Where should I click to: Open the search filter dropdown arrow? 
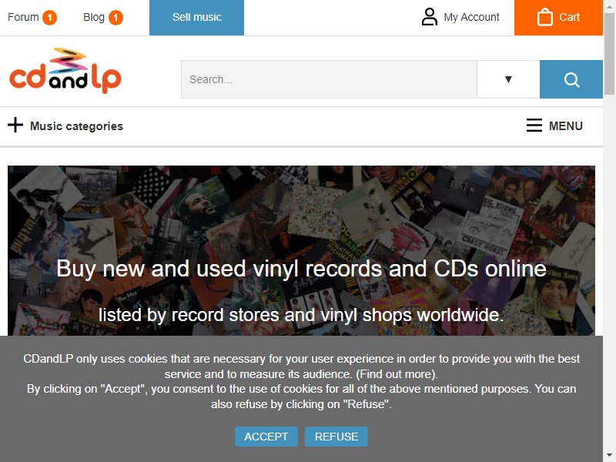(x=508, y=79)
